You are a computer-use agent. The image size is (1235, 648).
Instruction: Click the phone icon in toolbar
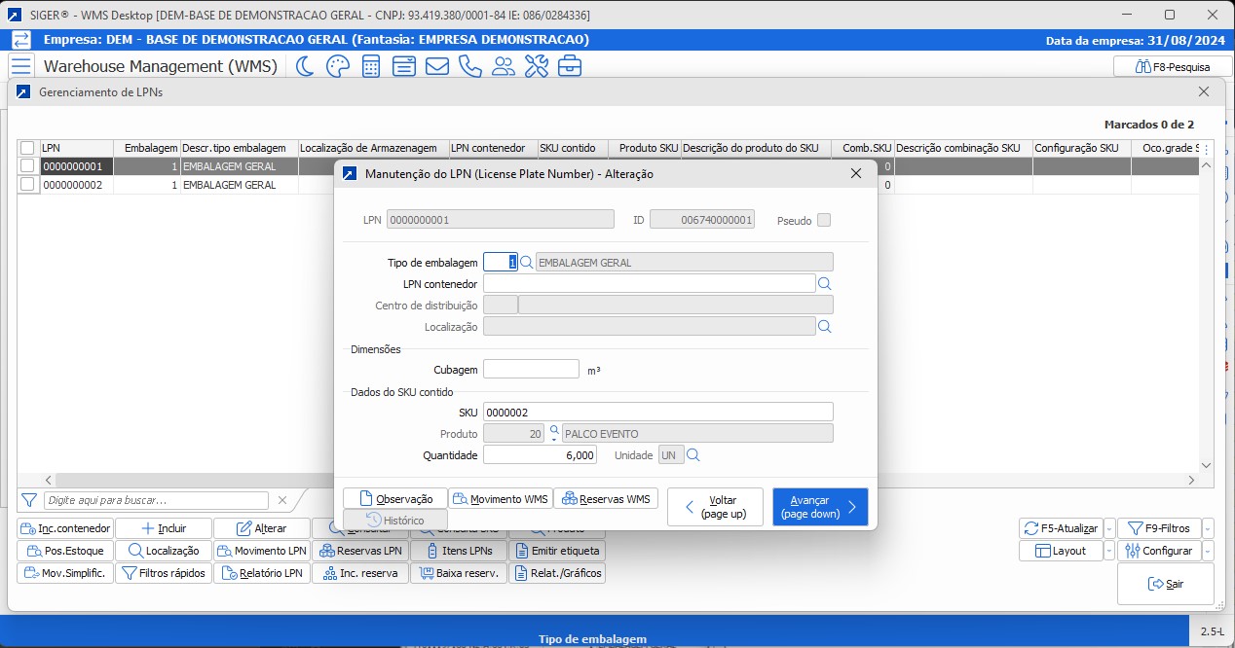[x=470, y=66]
